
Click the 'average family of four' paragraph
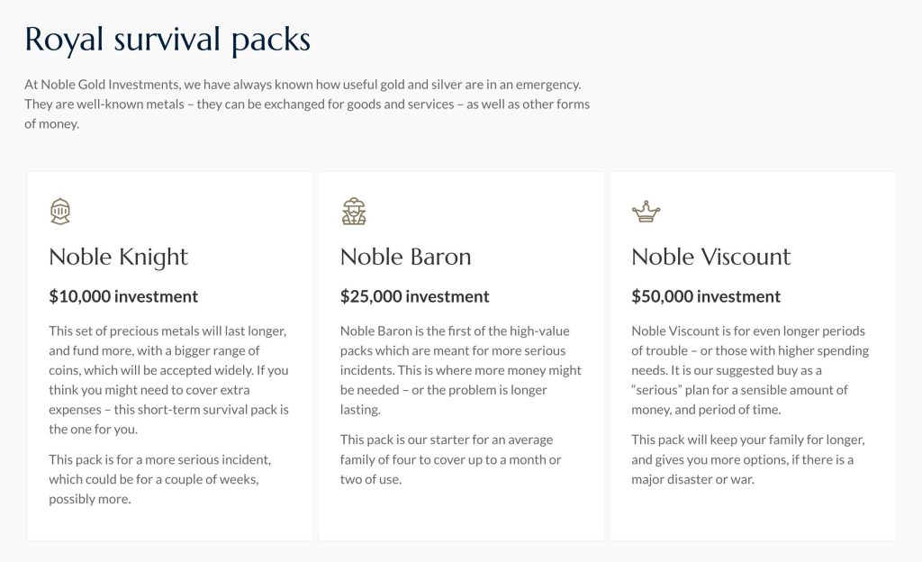click(450, 459)
